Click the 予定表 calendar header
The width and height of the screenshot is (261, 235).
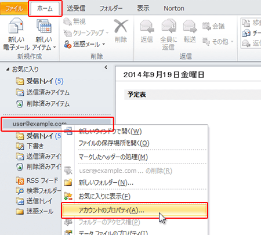point(137,95)
